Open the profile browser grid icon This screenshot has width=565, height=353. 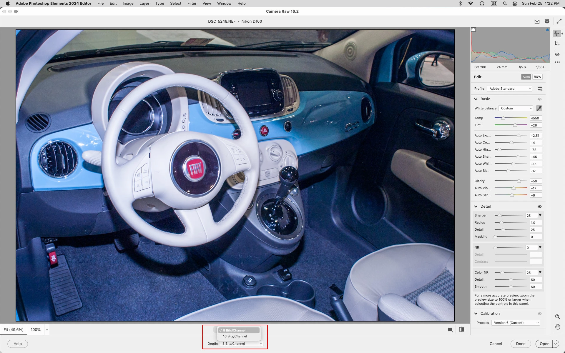coord(540,89)
